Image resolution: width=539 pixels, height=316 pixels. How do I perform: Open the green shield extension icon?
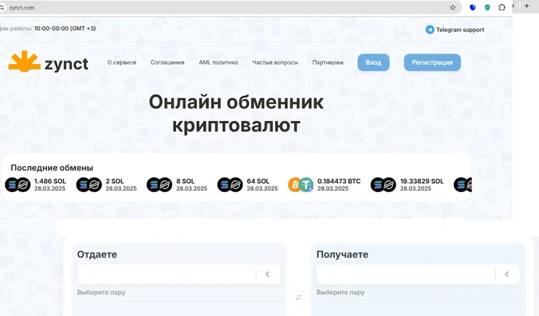coord(487,7)
